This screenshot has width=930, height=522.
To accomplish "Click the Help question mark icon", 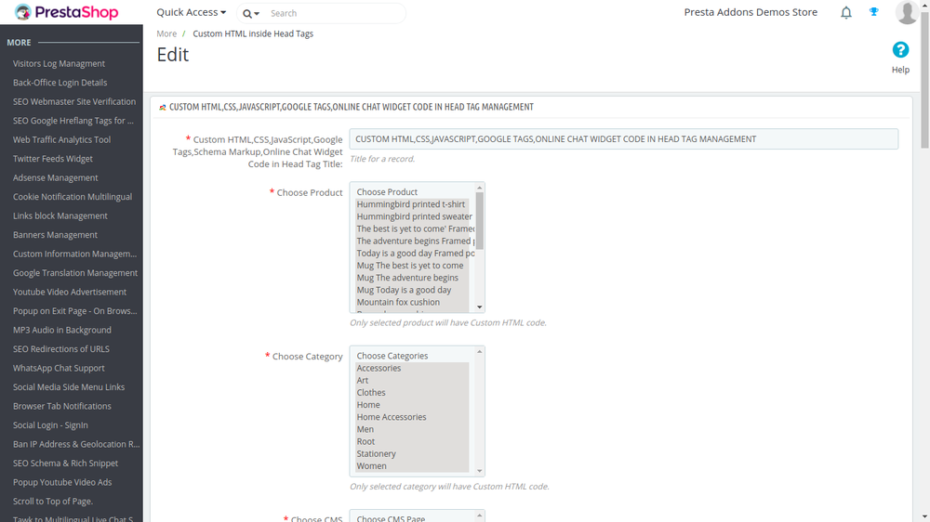I will tap(900, 50).
